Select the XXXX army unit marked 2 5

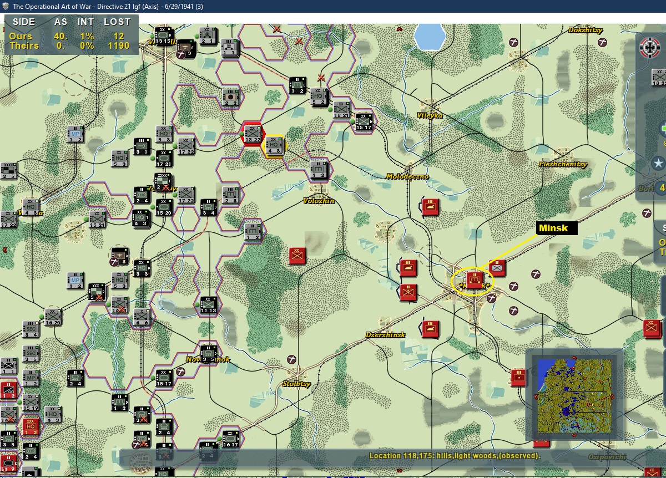point(8,171)
